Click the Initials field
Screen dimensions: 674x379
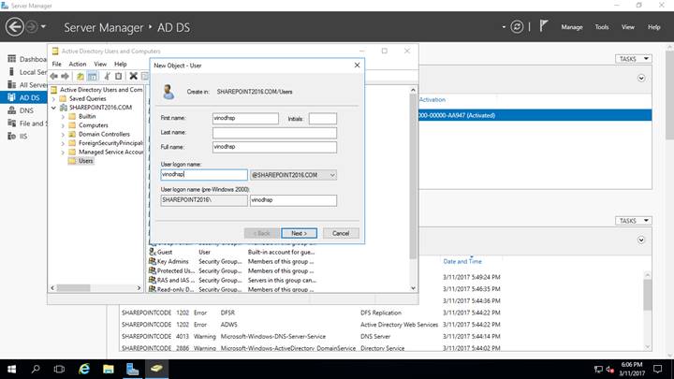coord(323,119)
